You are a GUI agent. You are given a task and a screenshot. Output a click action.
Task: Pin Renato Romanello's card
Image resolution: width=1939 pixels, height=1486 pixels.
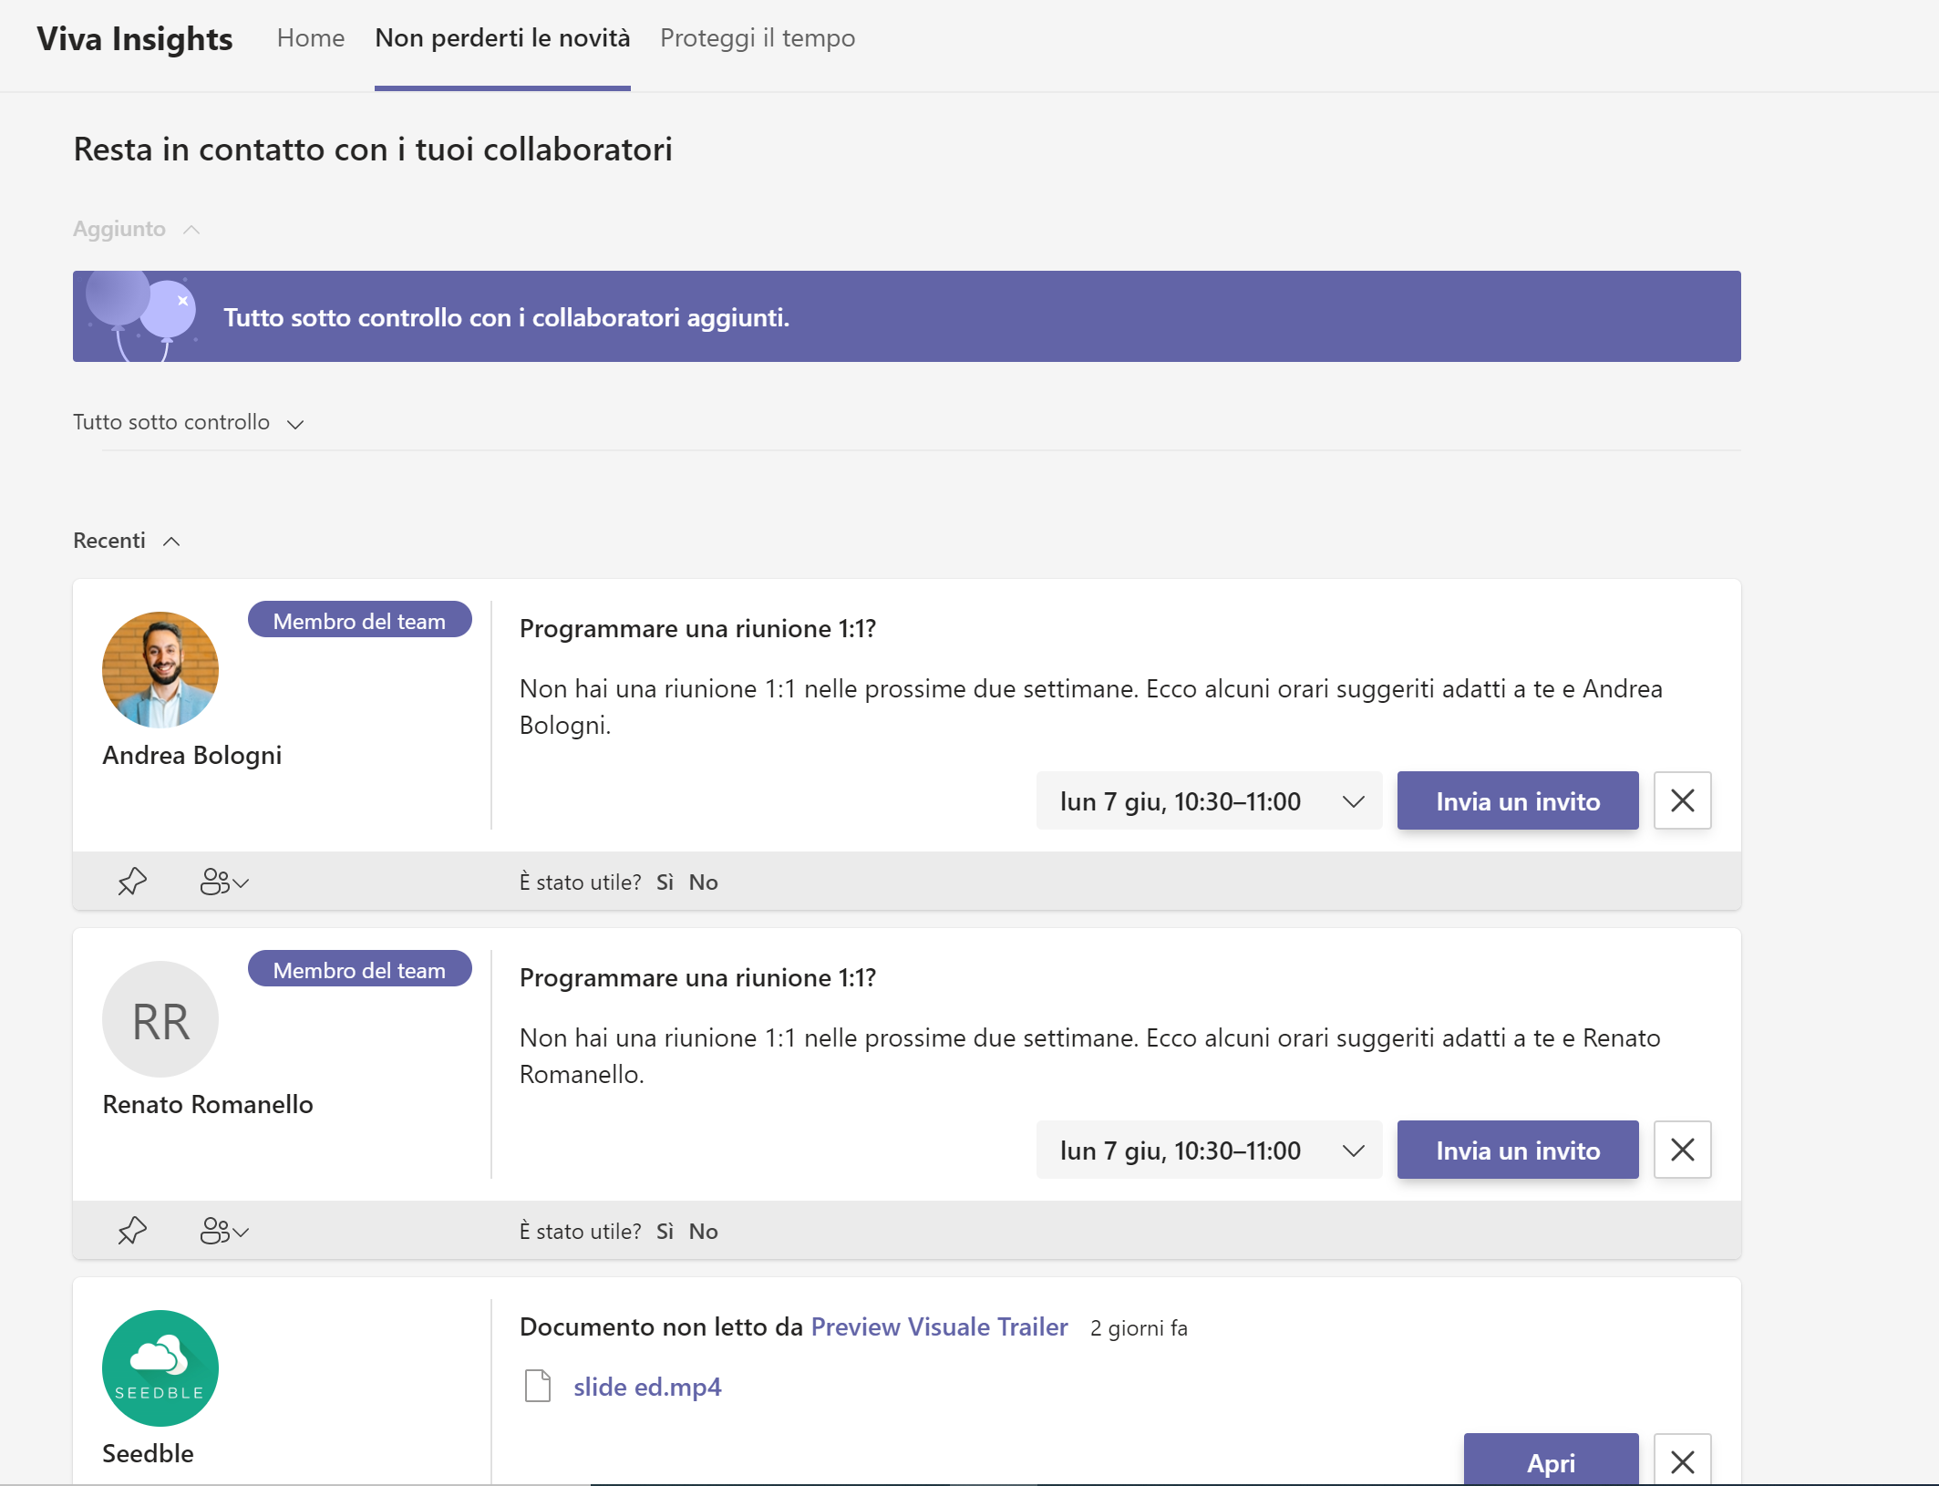pos(132,1231)
